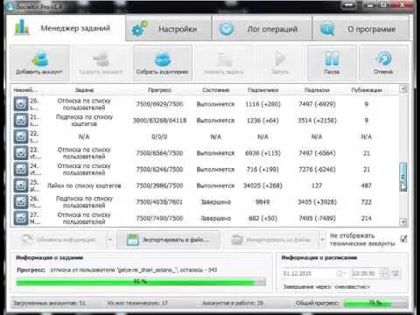Select Instagram icon of account row 20
The width and height of the screenshot is (420, 315).
[x=21, y=104]
